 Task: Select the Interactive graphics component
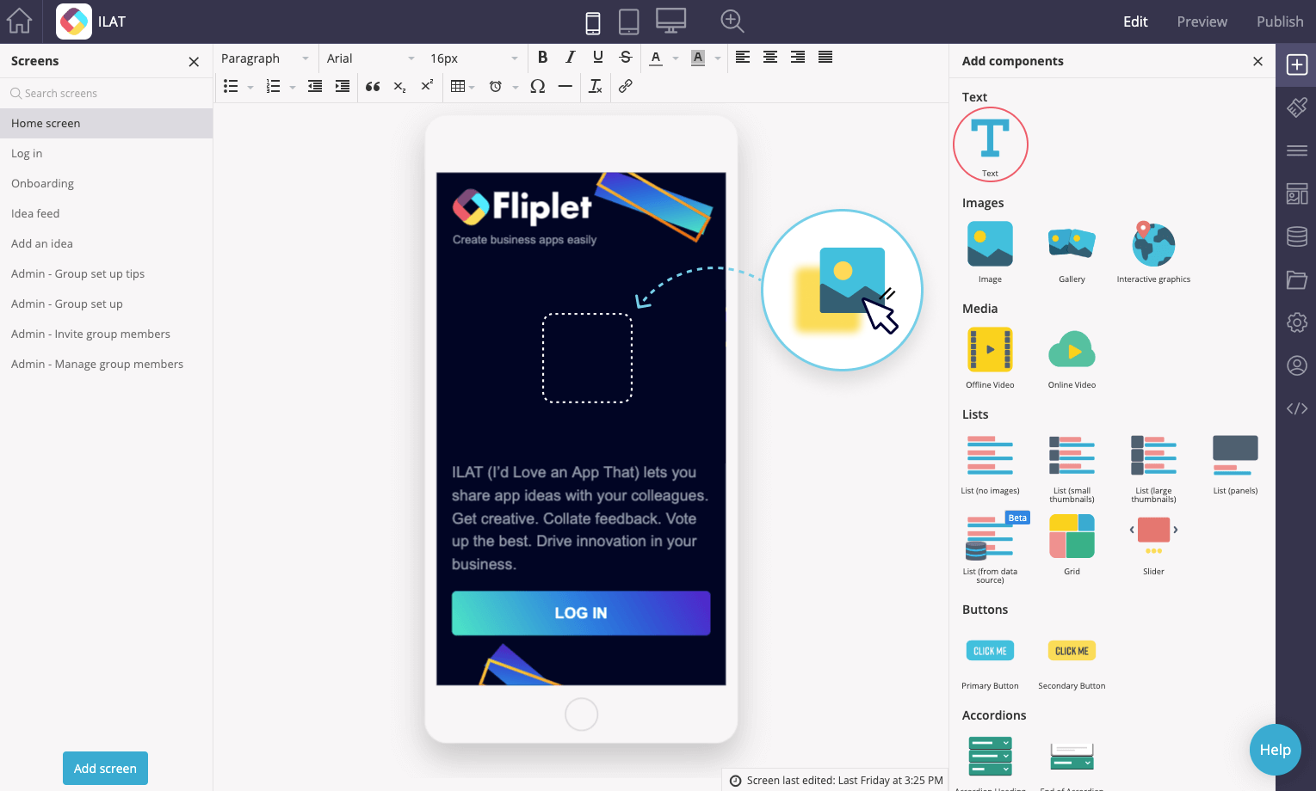click(x=1153, y=252)
